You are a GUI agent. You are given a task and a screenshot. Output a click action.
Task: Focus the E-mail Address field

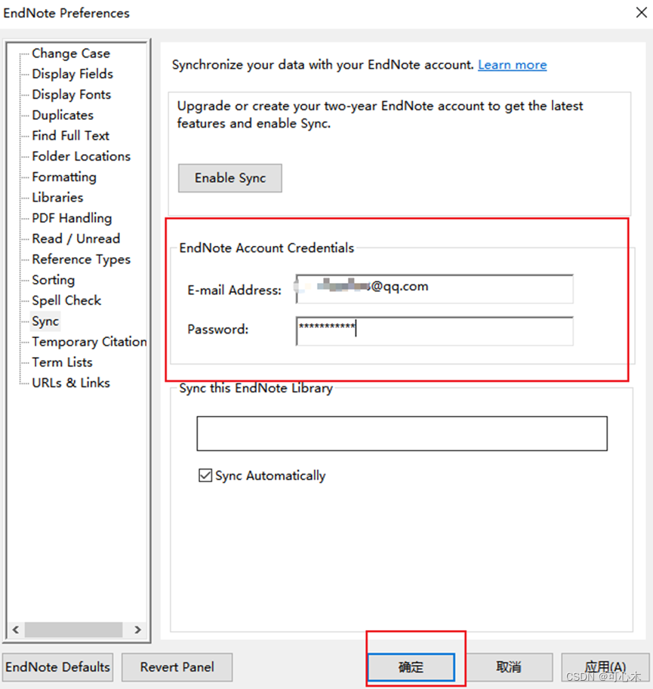pyautogui.click(x=435, y=289)
